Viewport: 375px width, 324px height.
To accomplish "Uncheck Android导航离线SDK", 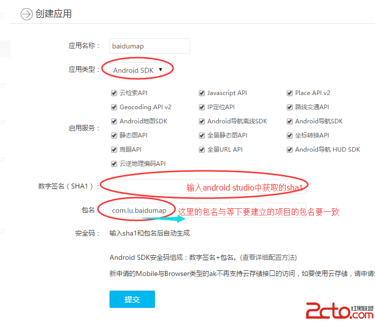I will (202, 121).
